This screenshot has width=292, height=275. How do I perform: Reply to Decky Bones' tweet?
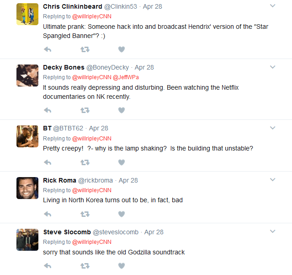click(47, 110)
